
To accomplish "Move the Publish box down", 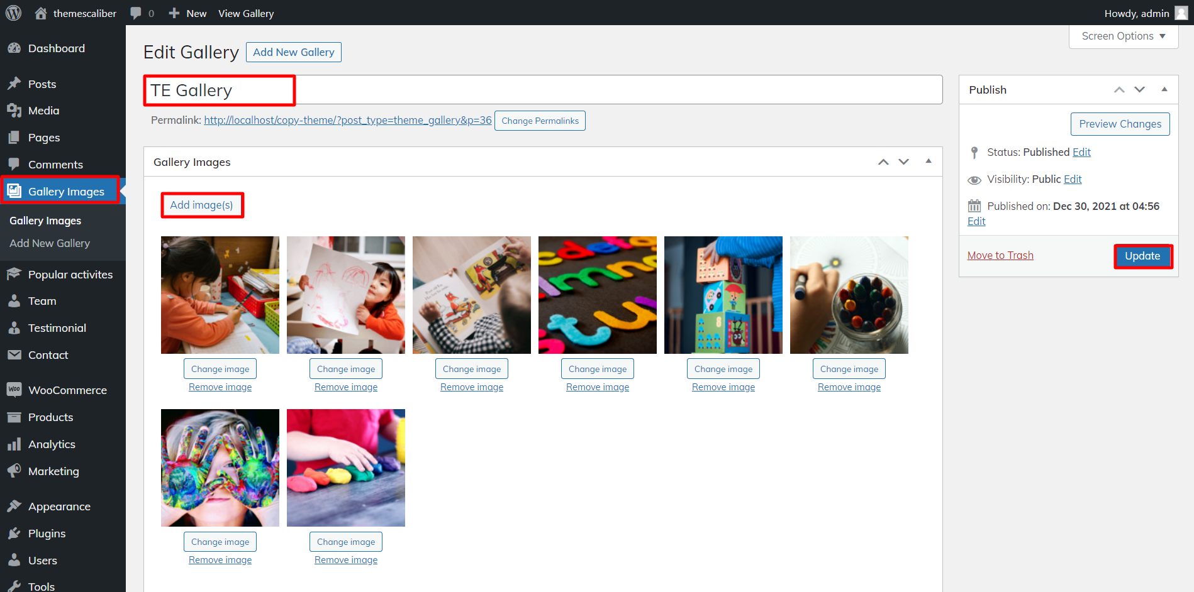I will 1139,90.
